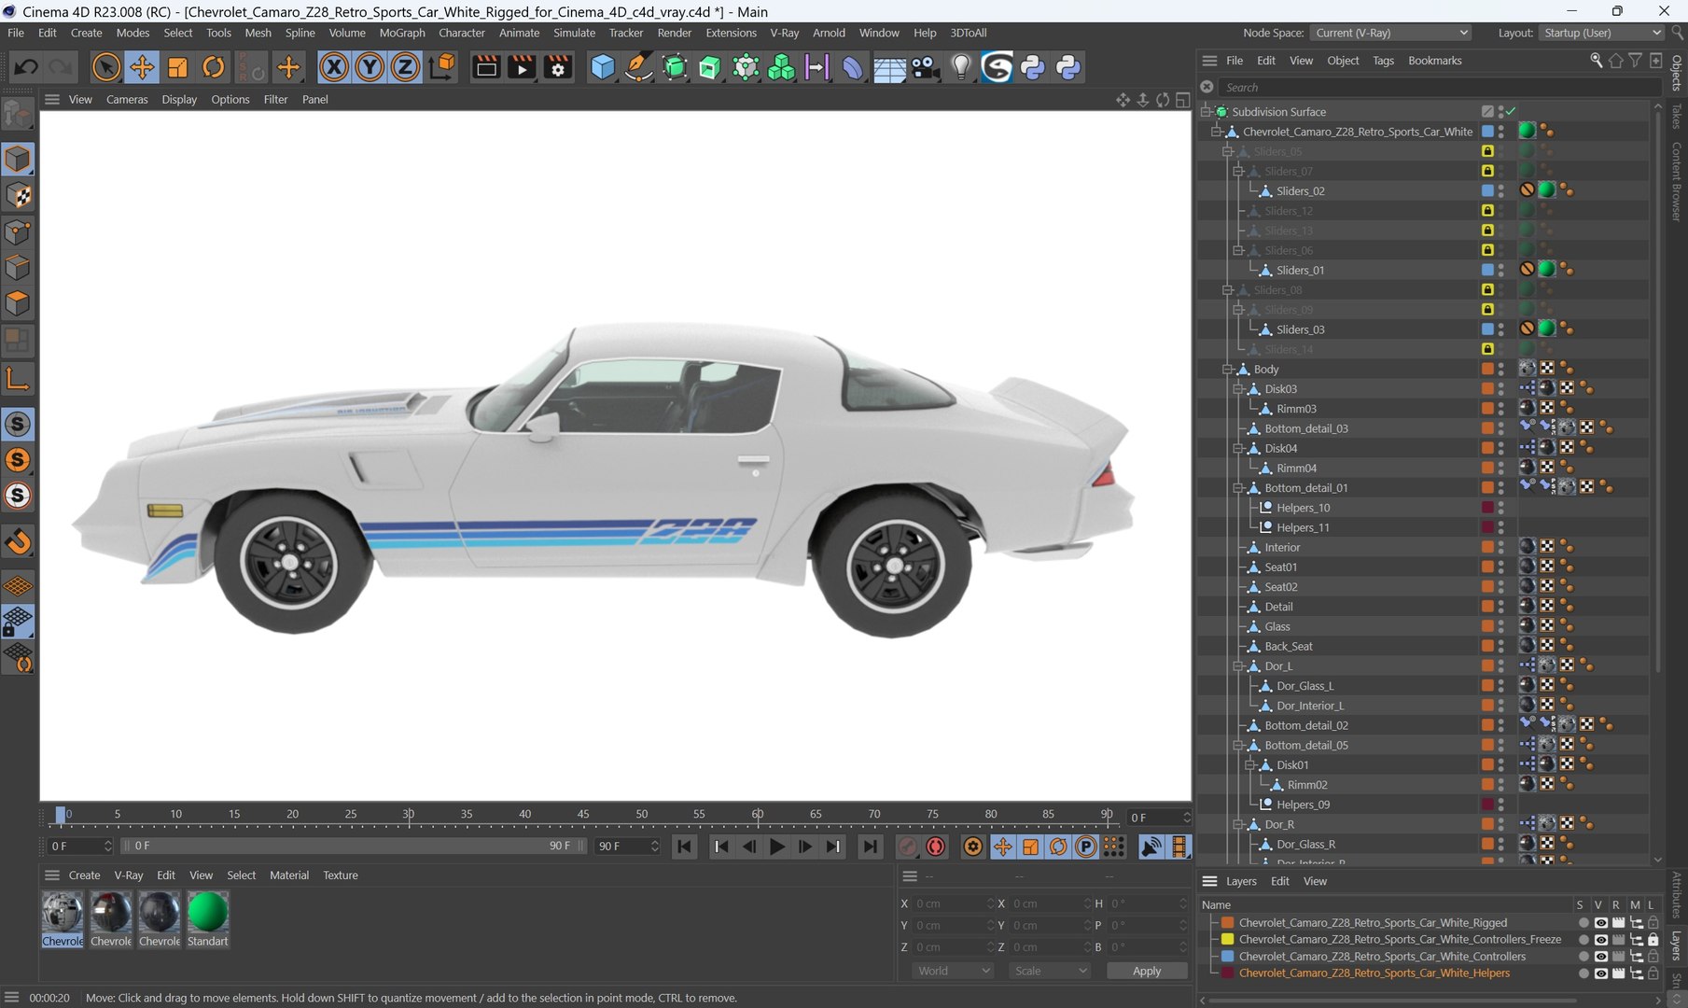
Task: Collapse the Disk03 hierarchy
Action: [1239, 389]
